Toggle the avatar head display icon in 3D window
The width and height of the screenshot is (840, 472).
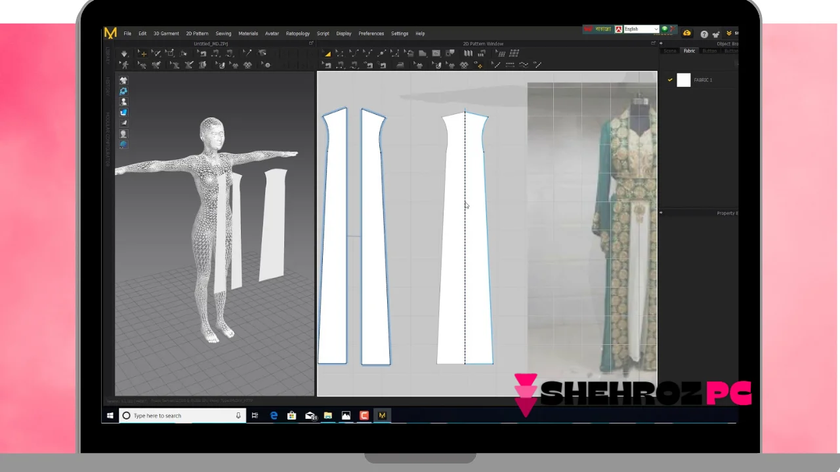(123, 134)
